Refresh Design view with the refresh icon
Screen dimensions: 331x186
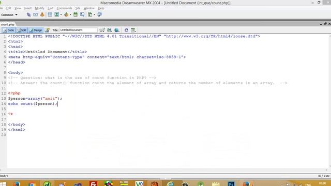pyautogui.click(x=126, y=30)
